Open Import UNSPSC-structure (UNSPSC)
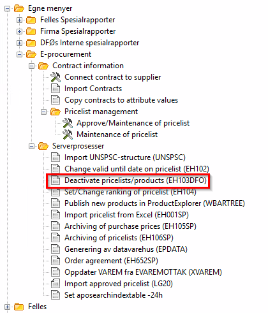Image resolution: width=268 pixels, height=313 pixels. (125, 157)
